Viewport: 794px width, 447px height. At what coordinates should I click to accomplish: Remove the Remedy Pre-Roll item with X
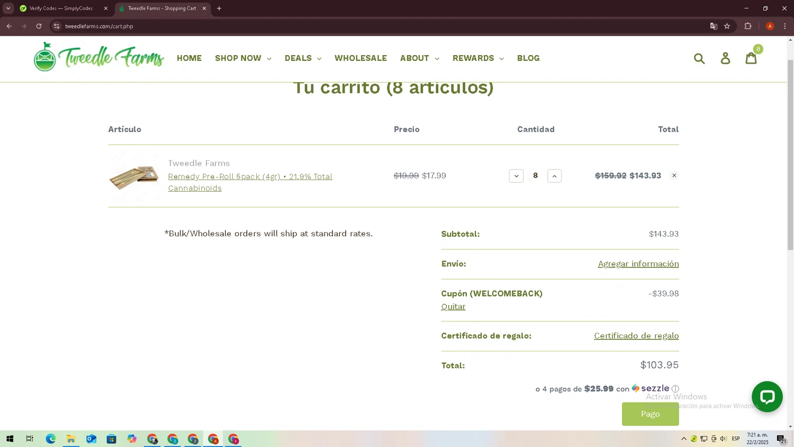[674, 175]
